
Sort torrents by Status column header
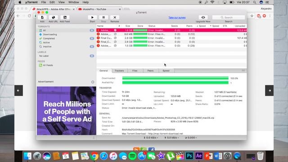[x=152, y=26]
